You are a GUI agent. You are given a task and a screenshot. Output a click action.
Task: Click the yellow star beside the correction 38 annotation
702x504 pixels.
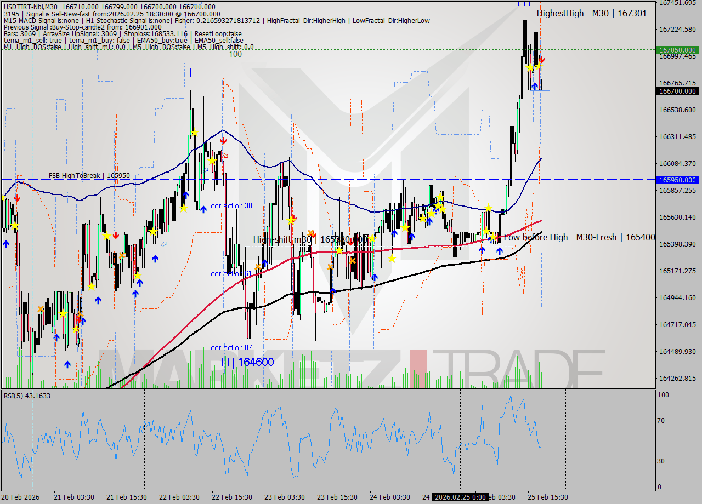(212, 161)
